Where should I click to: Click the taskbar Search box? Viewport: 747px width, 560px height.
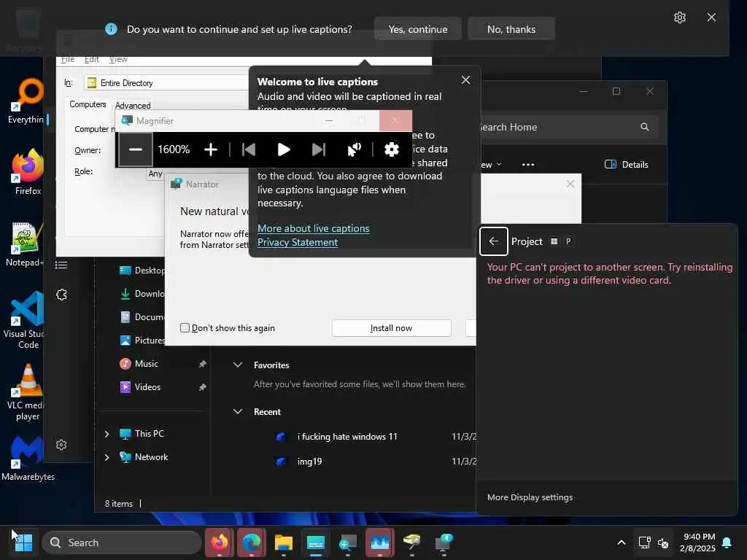click(122, 542)
